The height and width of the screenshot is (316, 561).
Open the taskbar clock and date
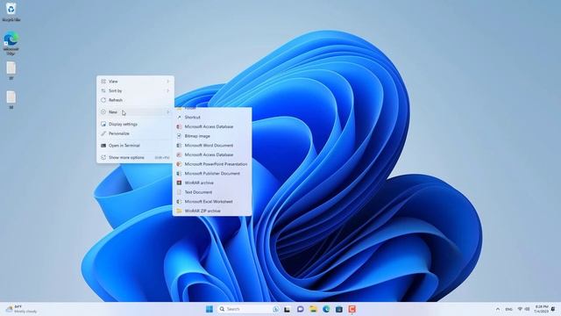(x=542, y=309)
